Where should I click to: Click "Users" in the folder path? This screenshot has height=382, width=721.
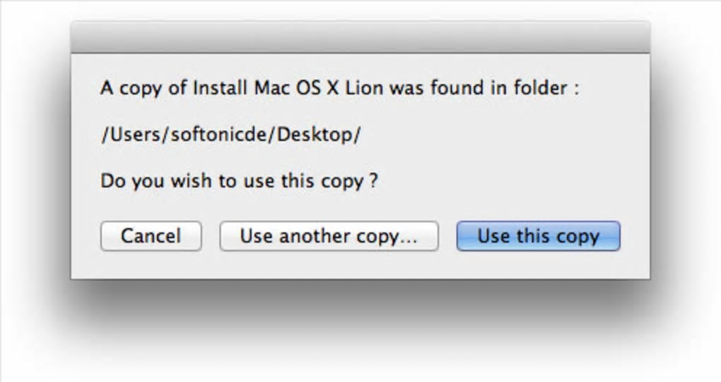coord(134,135)
